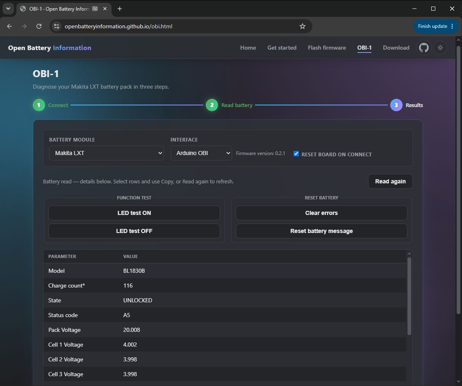462x386 pixels.
Task: Select the Status code value A5
Action: [127, 315]
